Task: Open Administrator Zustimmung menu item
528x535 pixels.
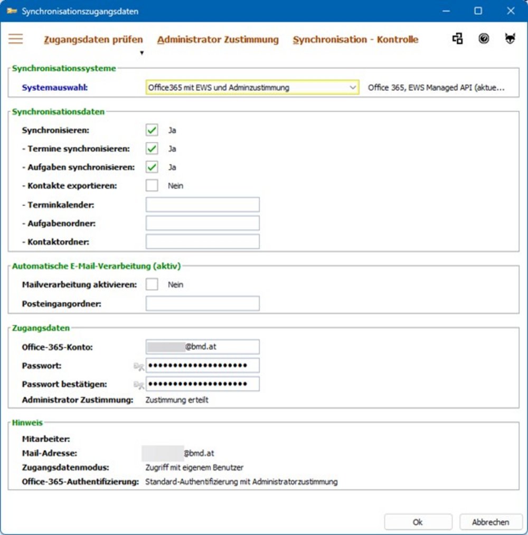Action: 218,40
